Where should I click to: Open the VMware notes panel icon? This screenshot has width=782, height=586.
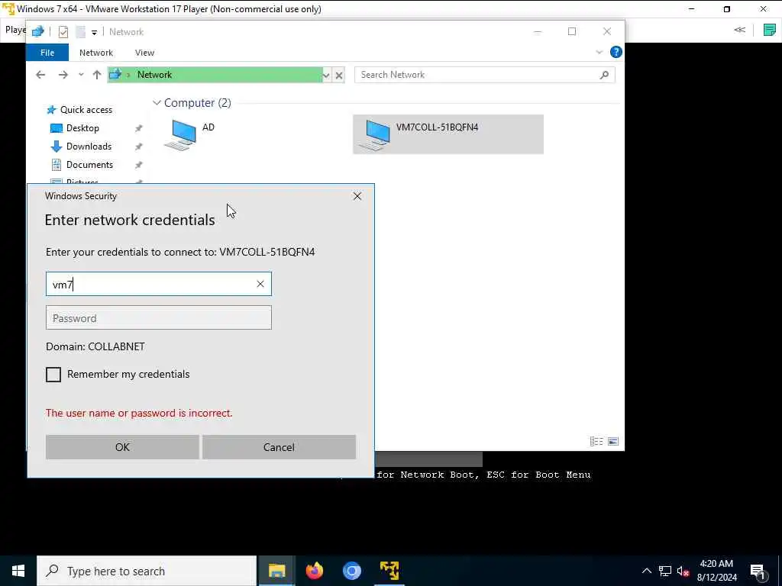(770, 30)
